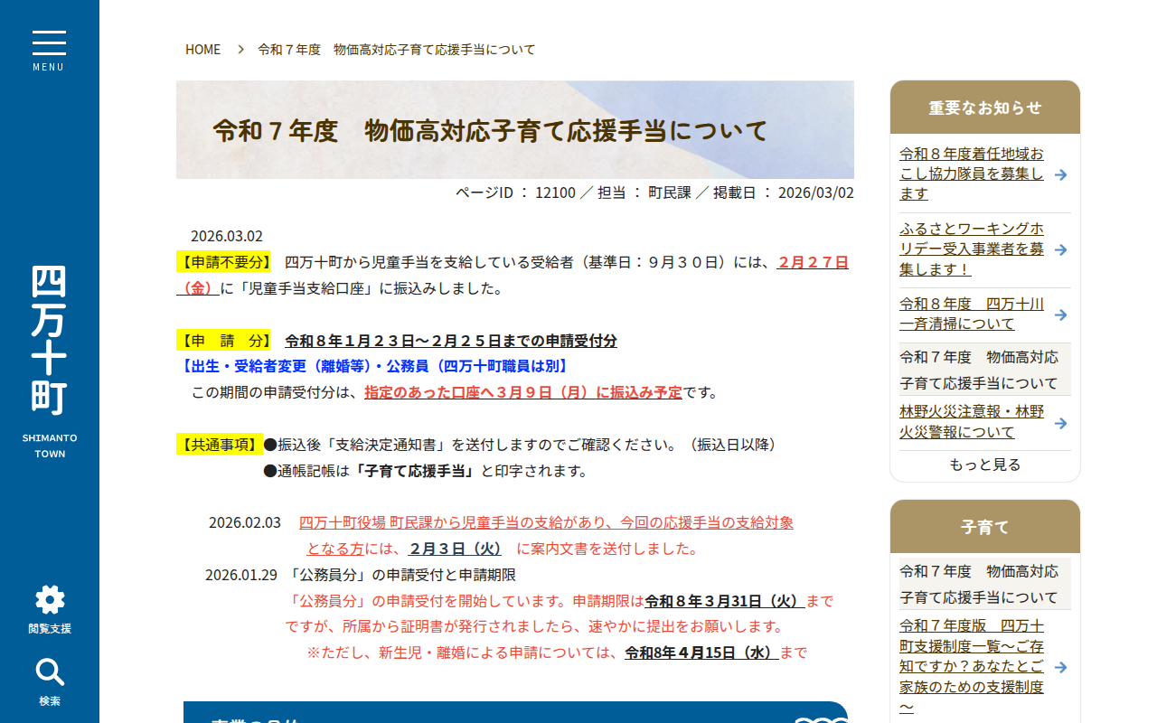This screenshot has width=1157, height=723.
Task: Click the gear icon for 閲覧支援
Action: pyautogui.click(x=50, y=600)
